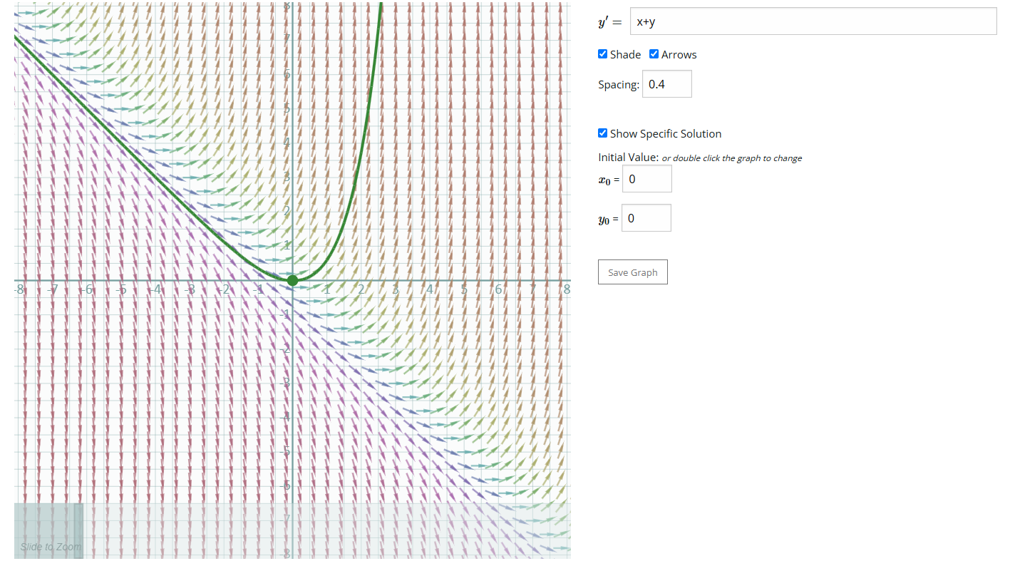Viewport: 1015px width, 561px height.
Task: Focus the x0 initial value field
Action: [x=646, y=179]
